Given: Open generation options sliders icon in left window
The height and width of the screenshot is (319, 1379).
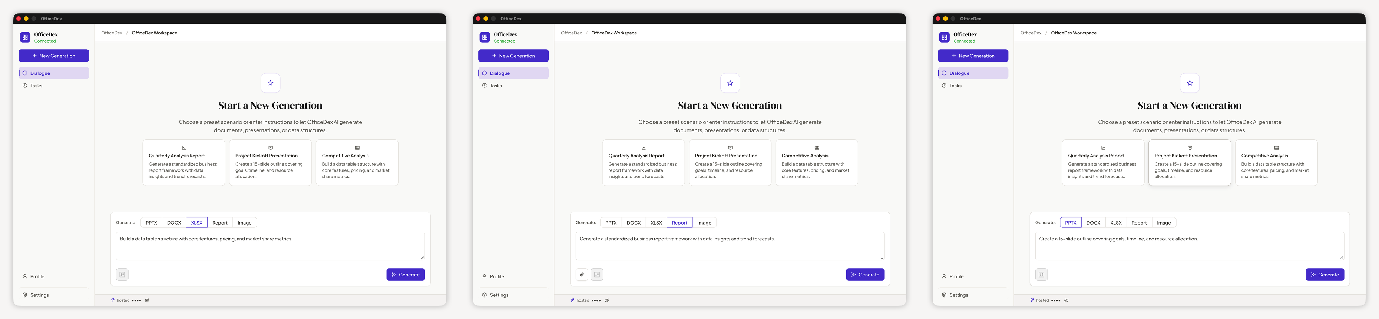Looking at the screenshot, I should pos(122,275).
